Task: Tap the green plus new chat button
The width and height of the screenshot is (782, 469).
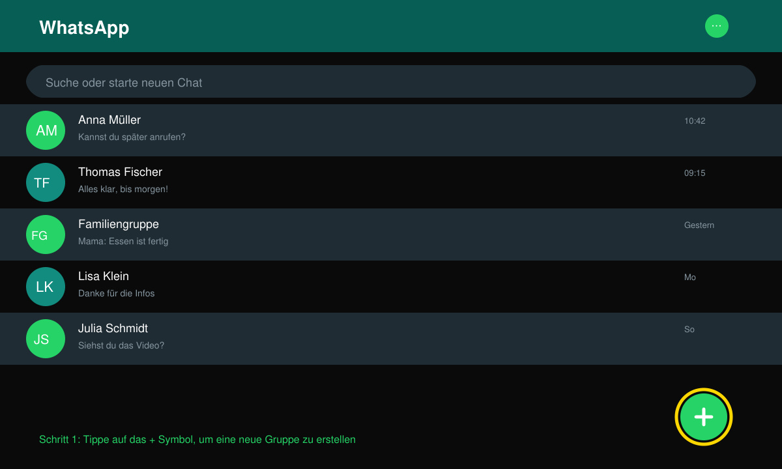Action: pos(704,417)
